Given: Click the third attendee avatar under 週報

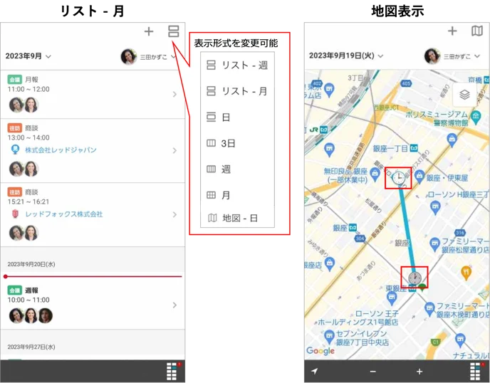Looking at the screenshot, I should (45, 315).
